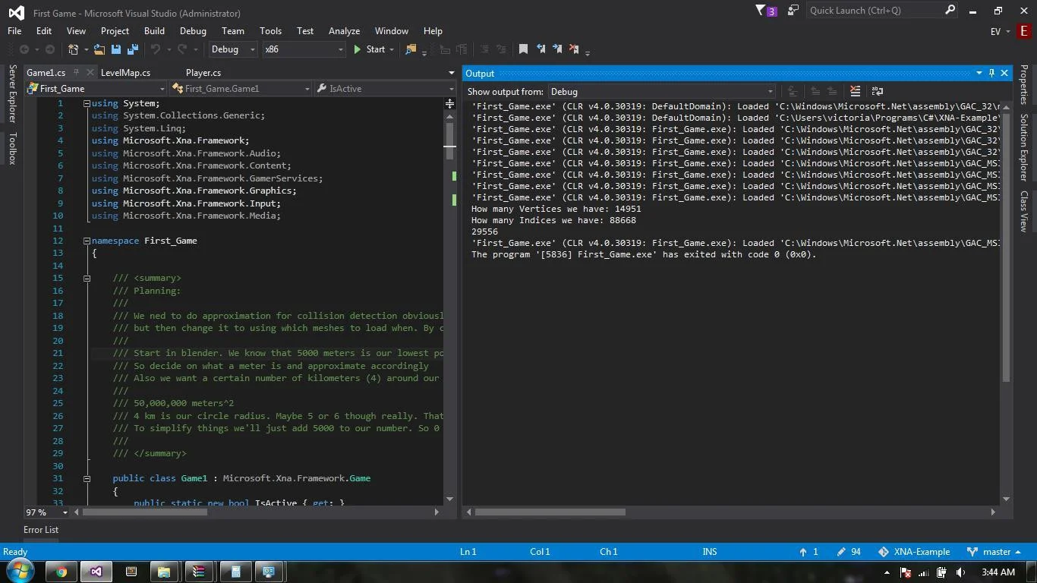
Task: Click the Save All toolbar icon
Action: pos(132,49)
